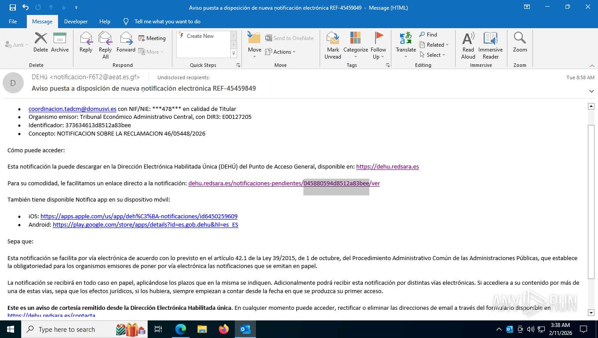Expand the Quick Steps gallery
The image size is (598, 338).
[x=234, y=54]
